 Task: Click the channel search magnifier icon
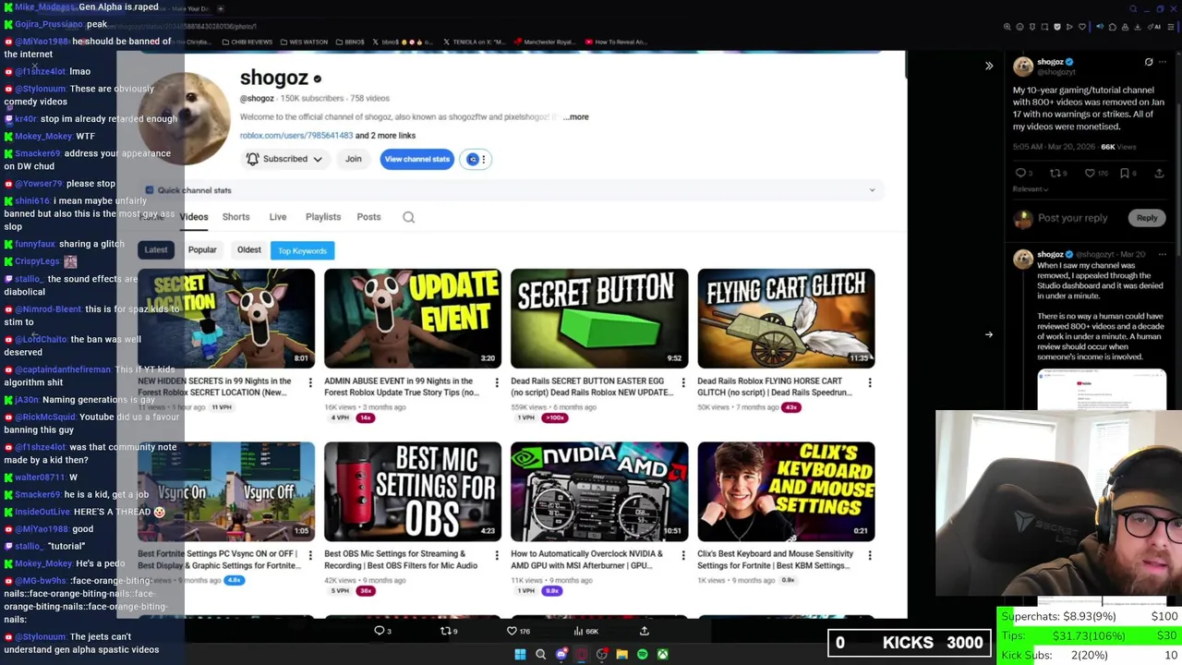point(408,217)
